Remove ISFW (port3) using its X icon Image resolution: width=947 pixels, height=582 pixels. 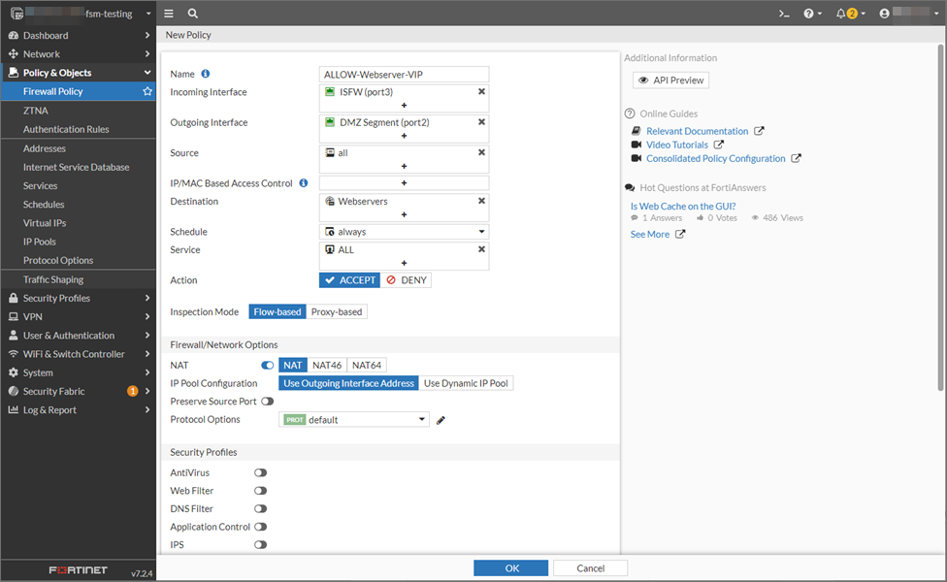click(x=481, y=90)
